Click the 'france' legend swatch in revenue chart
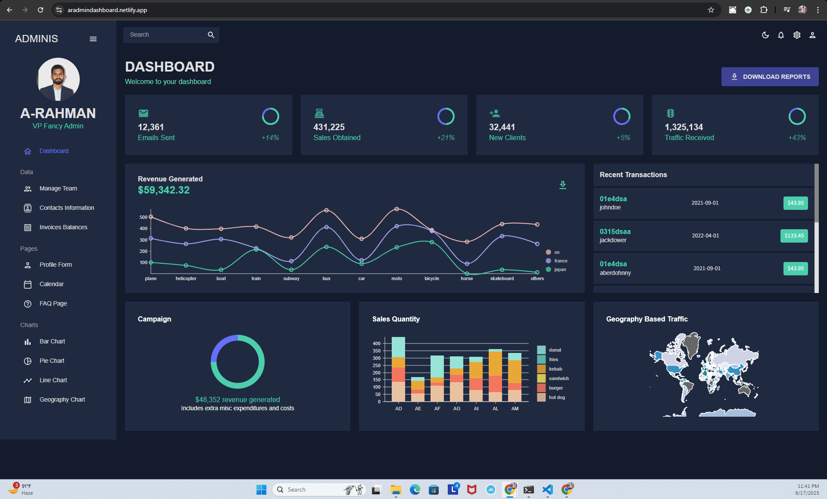This screenshot has height=499, width=827. [548, 261]
